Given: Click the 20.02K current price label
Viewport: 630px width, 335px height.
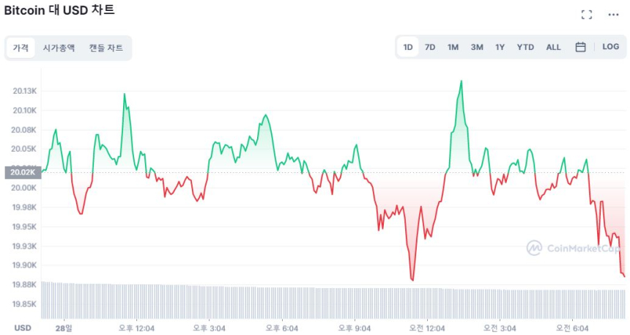Looking at the screenshot, I should pyautogui.click(x=21, y=173).
